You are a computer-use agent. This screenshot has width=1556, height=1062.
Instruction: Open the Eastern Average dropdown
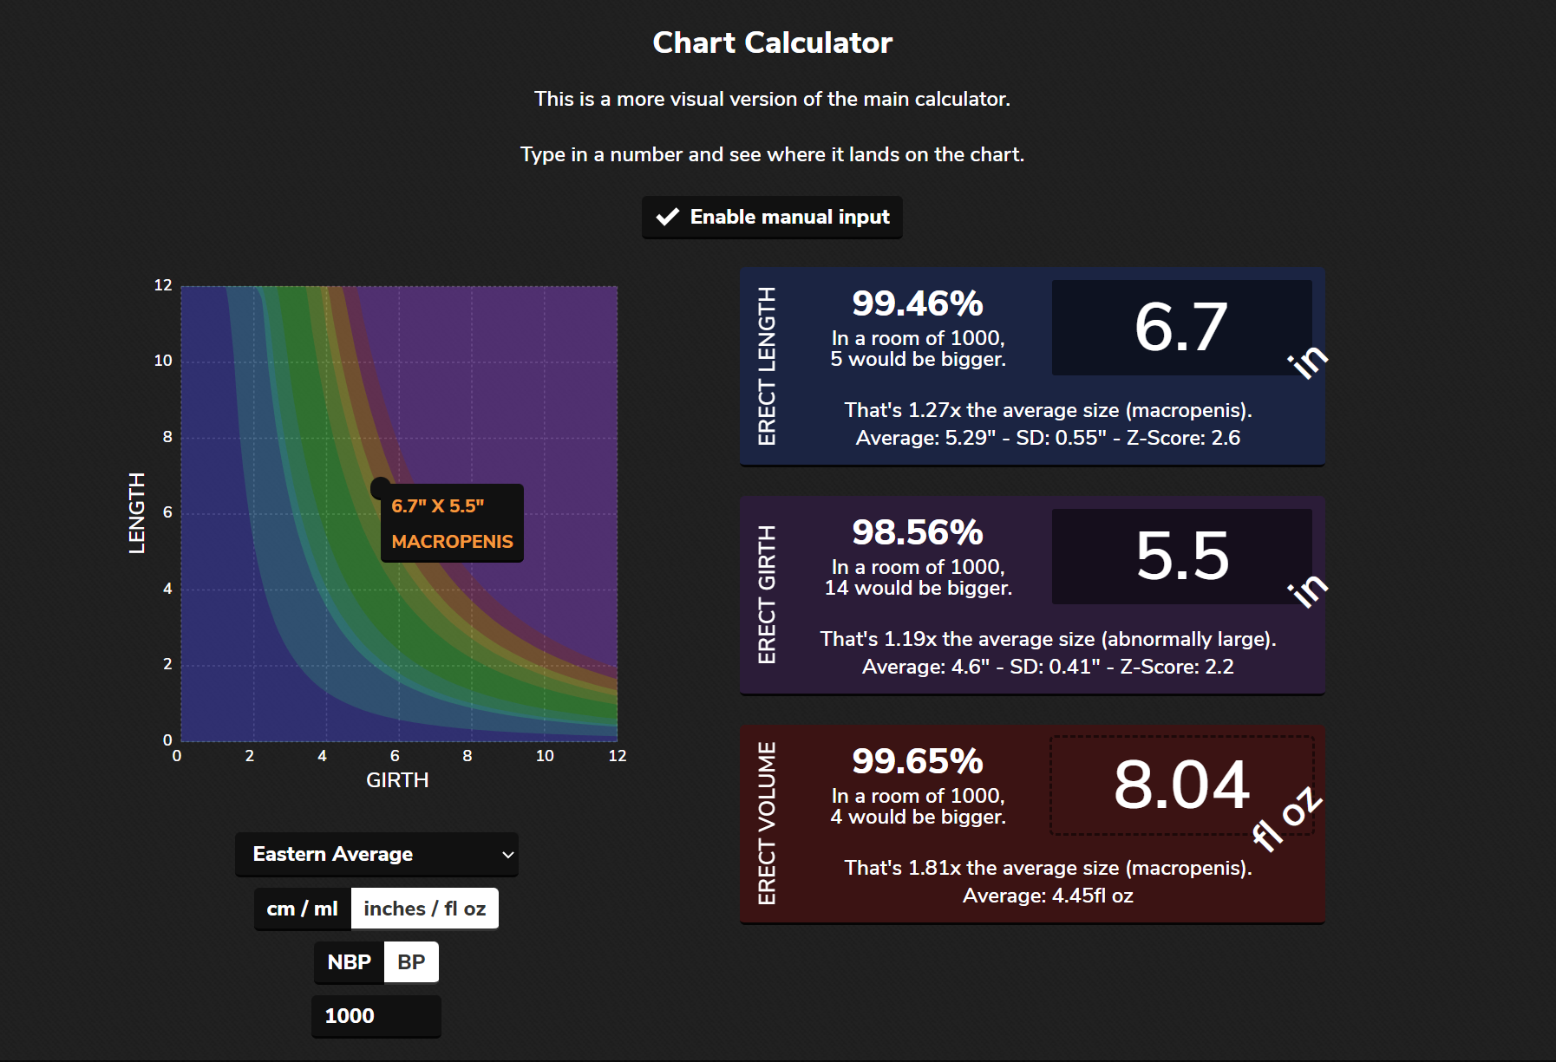[376, 854]
